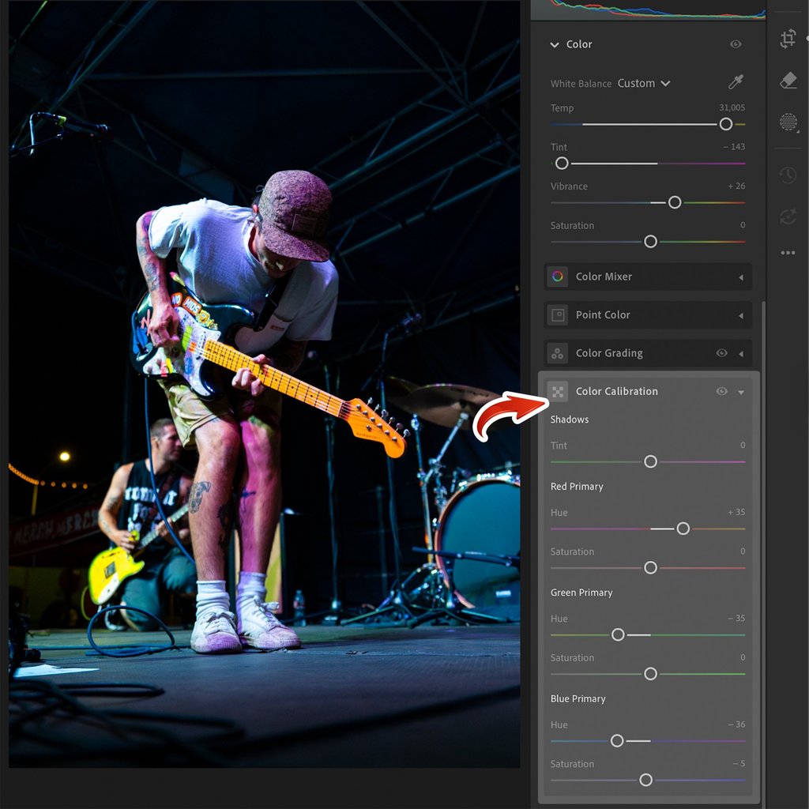This screenshot has width=809, height=809.
Task: Collapse the Color section header
Action: coord(555,44)
